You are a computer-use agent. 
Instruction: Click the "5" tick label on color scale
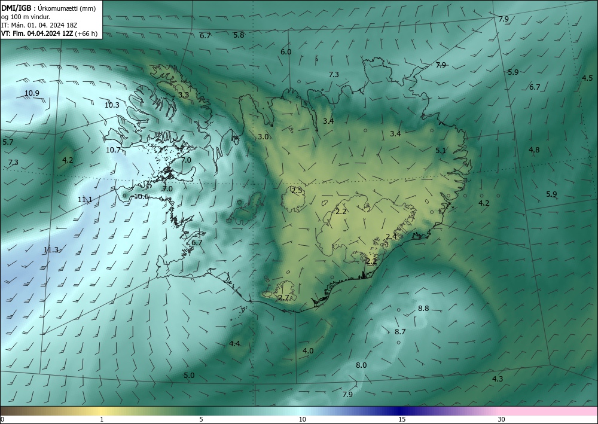click(201, 419)
